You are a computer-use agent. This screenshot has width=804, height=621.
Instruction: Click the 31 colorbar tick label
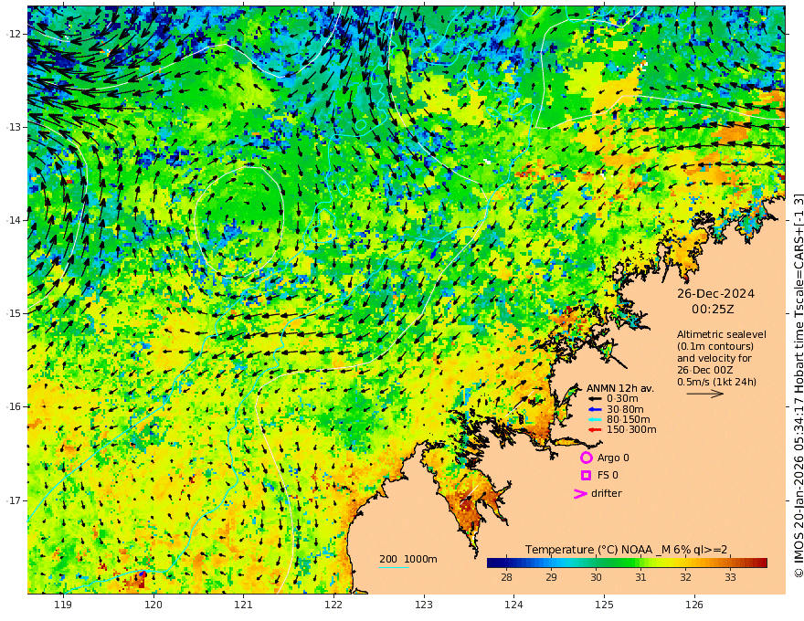coord(640,577)
